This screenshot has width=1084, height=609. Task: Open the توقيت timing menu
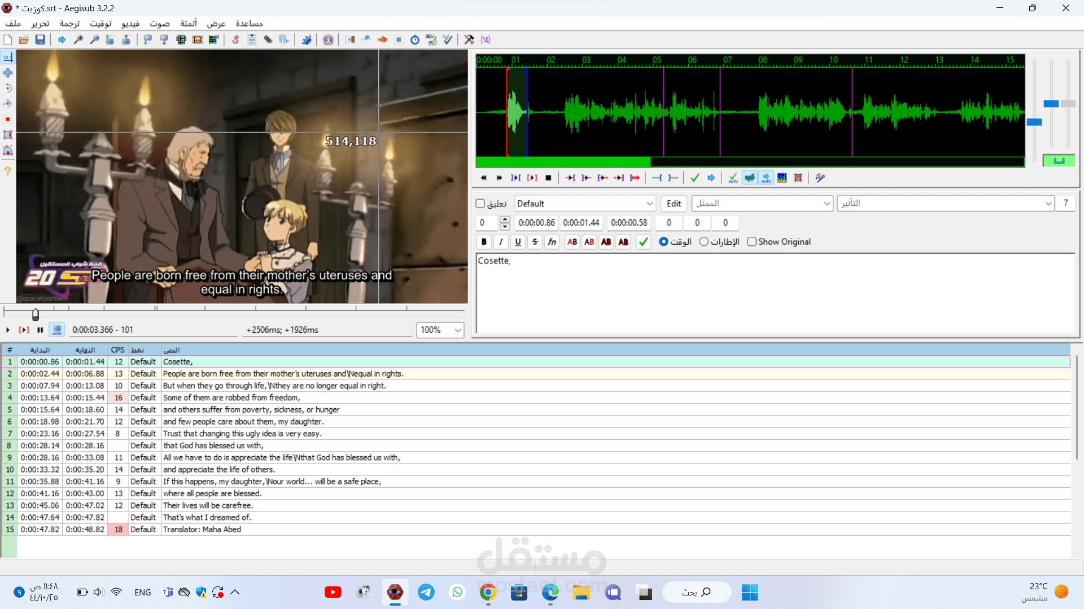click(x=100, y=23)
